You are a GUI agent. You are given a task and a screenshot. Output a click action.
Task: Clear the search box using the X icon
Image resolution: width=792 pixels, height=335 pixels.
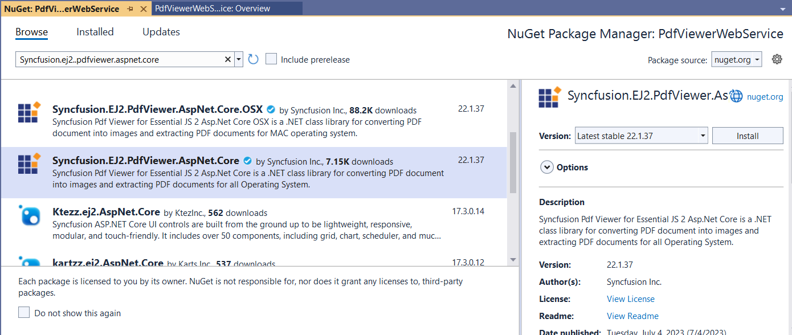227,59
